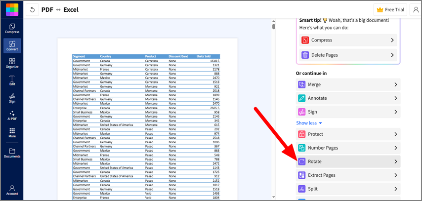Expand the Split row chevron
Image resolution: width=422 pixels, height=201 pixels.
coord(396,189)
